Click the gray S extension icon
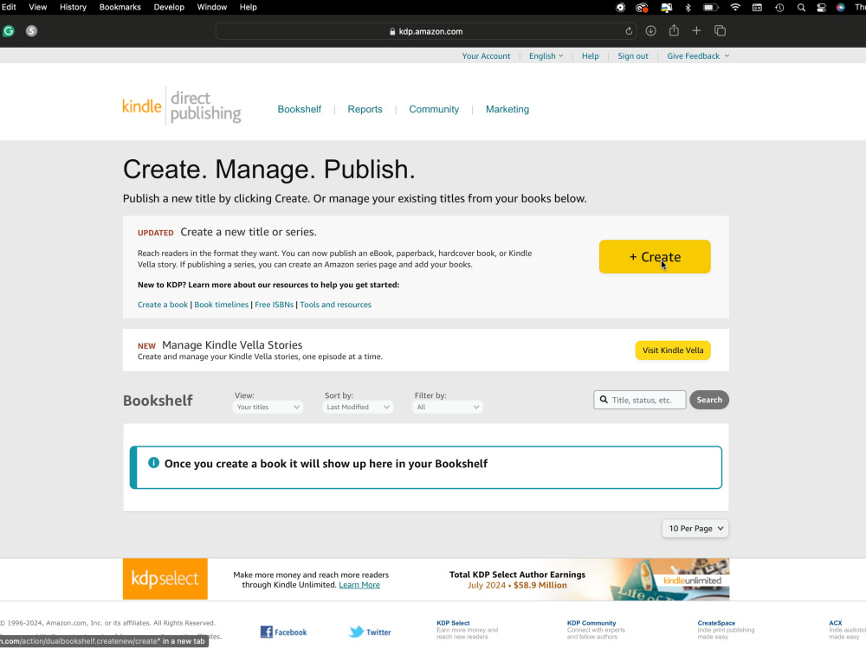Screen dimensions: 866x649 pyautogui.click(x=31, y=31)
